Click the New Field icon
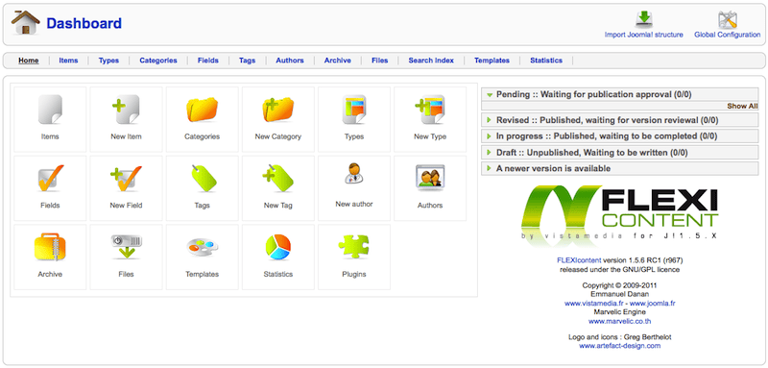Image resolution: width=768 pixels, height=368 pixels. 126,179
